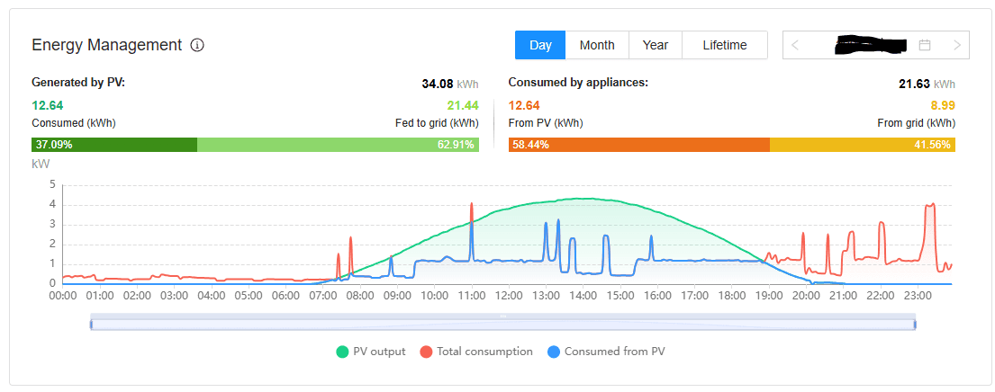The width and height of the screenshot is (995, 392).
Task: Click the orange 58.44% from PV bar
Action: 638,145
